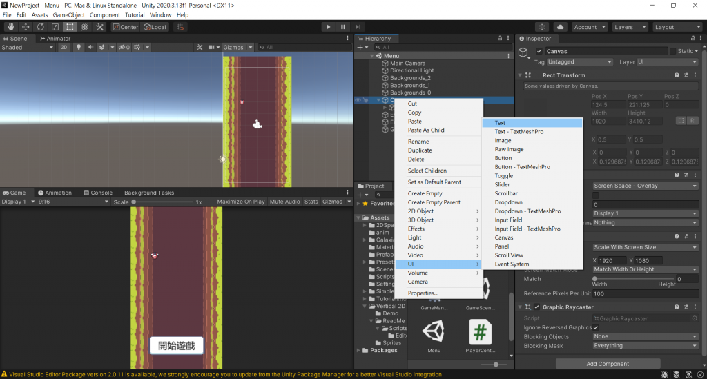The height and width of the screenshot is (379, 707).
Task: Select the Scale tool
Action: click(x=55, y=27)
